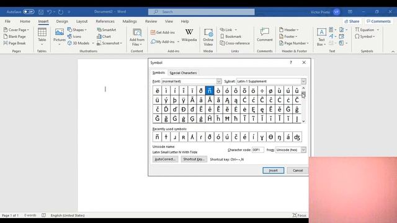Viewport: 397px width, 223px height.
Task: Select ð in recently used symbols
Action: coord(210,137)
